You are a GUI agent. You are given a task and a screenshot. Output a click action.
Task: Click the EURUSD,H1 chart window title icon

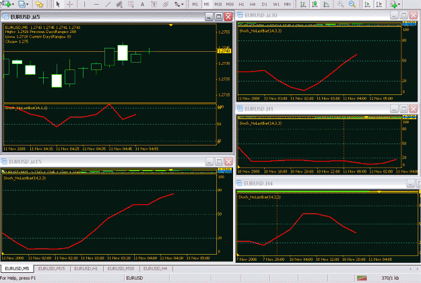(240, 108)
